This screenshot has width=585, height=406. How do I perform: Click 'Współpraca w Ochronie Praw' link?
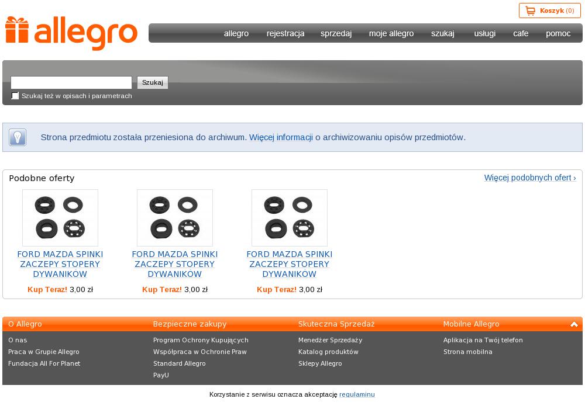200,352
